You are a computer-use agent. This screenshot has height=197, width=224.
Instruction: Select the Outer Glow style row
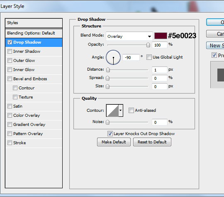tap(34, 61)
